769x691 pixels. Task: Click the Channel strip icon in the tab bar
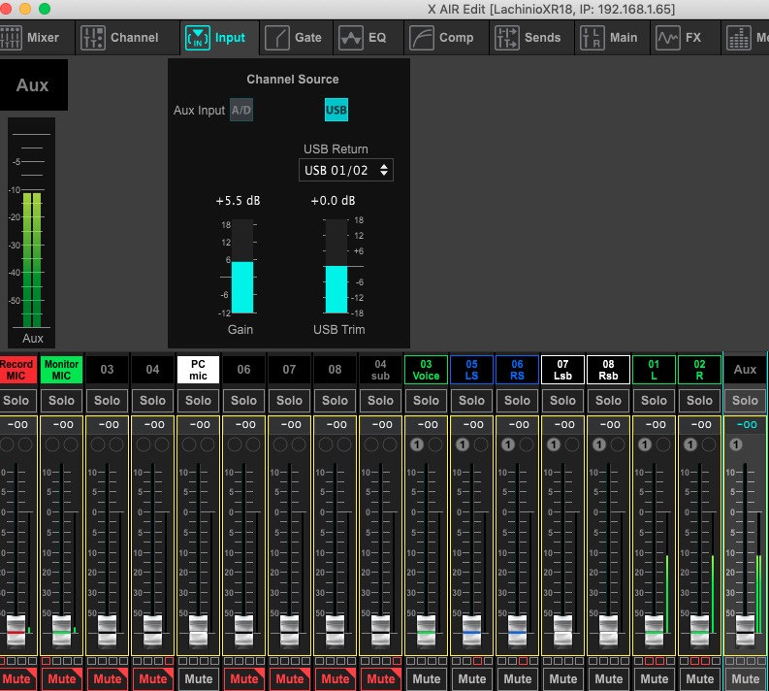[93, 38]
